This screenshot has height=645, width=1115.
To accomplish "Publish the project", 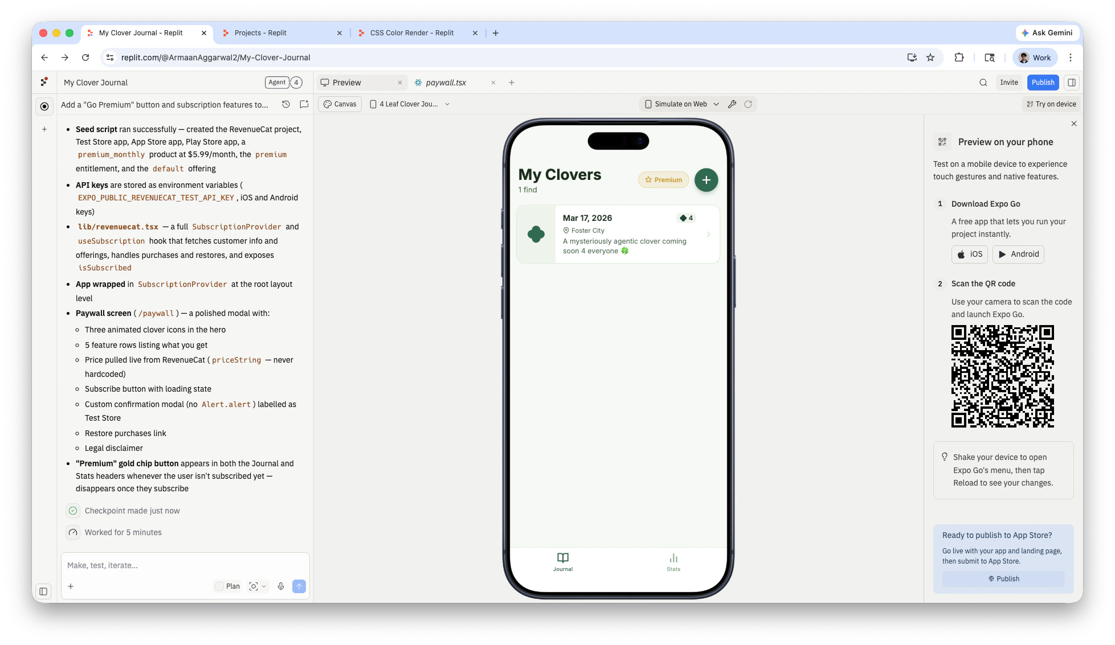I will click(x=1043, y=82).
